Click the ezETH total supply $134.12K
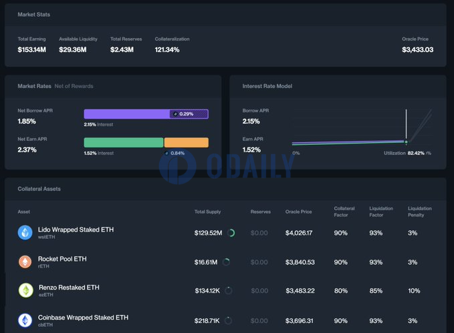Image resolution: width=454 pixels, height=333 pixels. coord(207,291)
